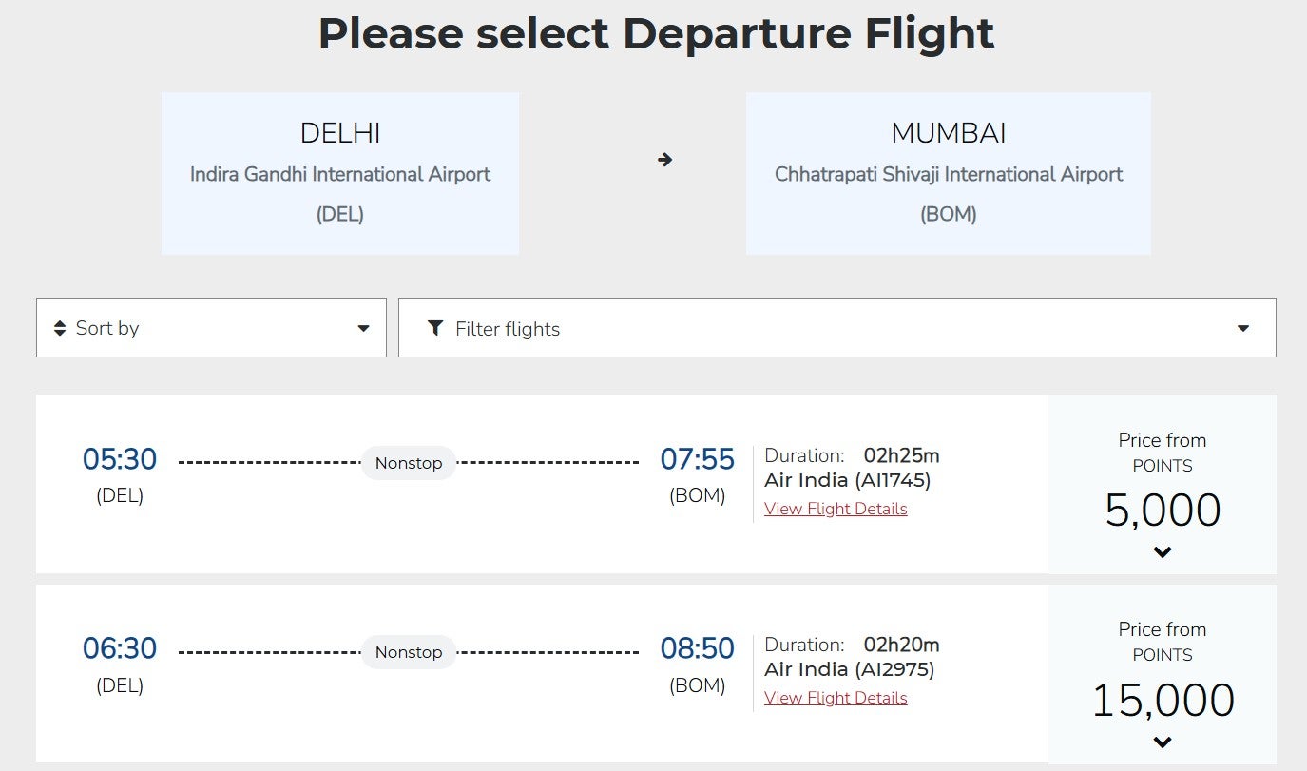1307x771 pixels.
Task: Click the sort arrows icon beside Sort by
Action: click(x=58, y=327)
